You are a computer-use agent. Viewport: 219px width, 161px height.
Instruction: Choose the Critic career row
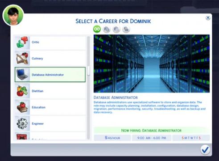tap(50, 42)
